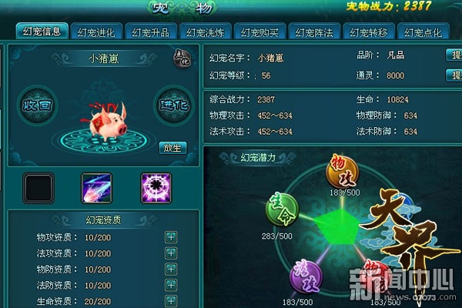Increase 法攻资质 with its plus button
Screen dimensions: 462x308
click(x=171, y=253)
